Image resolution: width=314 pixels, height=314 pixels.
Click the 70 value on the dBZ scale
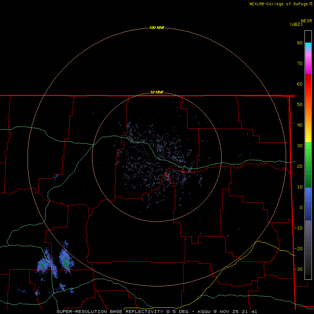300,63
